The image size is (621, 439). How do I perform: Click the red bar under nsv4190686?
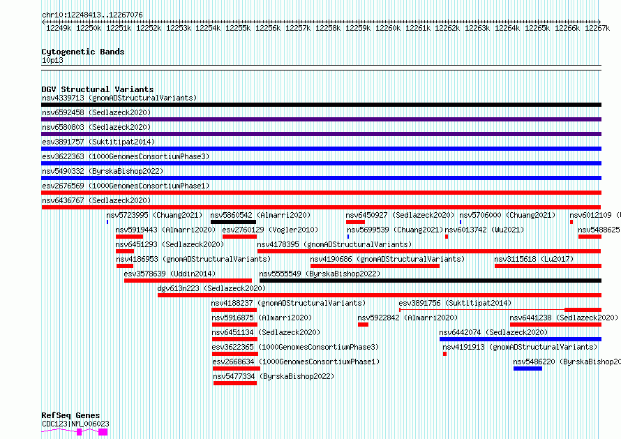375,266
